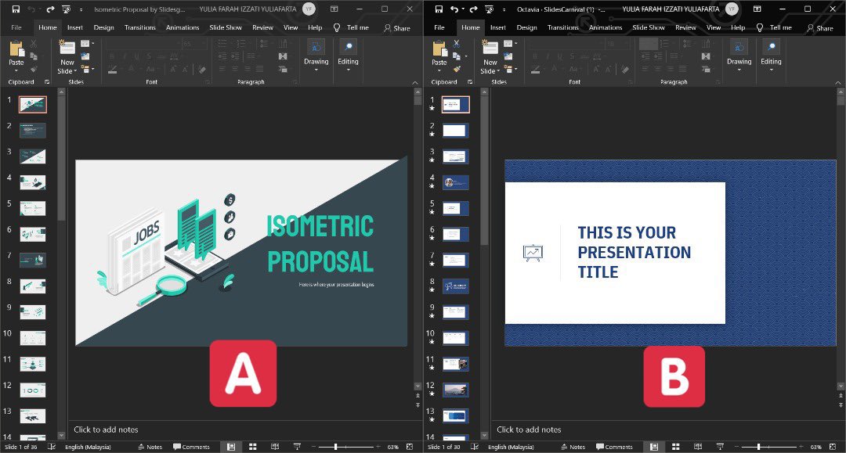
Task: Adjust zoom slider in Isometric Proposal window
Action: point(335,447)
